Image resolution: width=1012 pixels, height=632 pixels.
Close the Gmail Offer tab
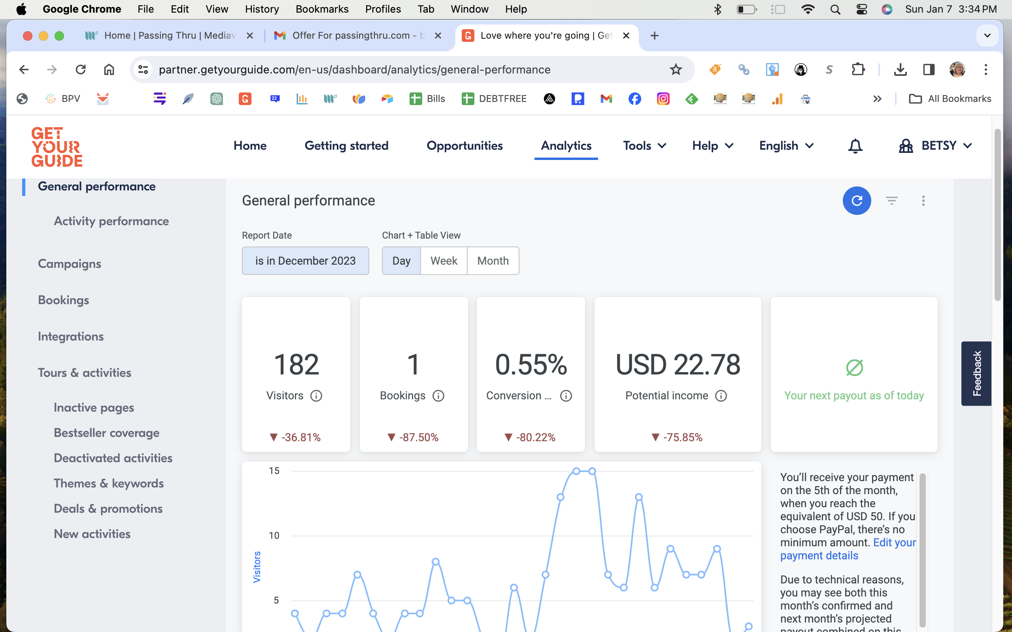pos(438,36)
